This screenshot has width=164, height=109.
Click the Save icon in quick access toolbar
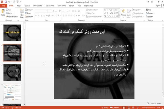tap(6, 2)
